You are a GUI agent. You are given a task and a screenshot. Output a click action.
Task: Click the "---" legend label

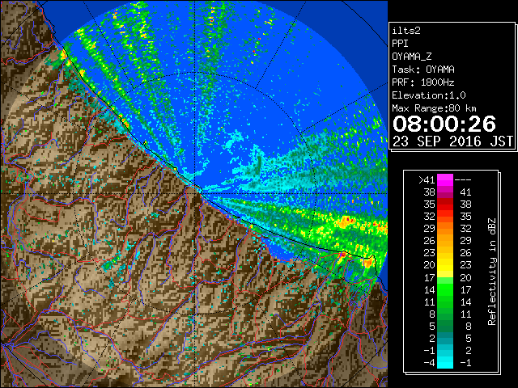(463, 179)
